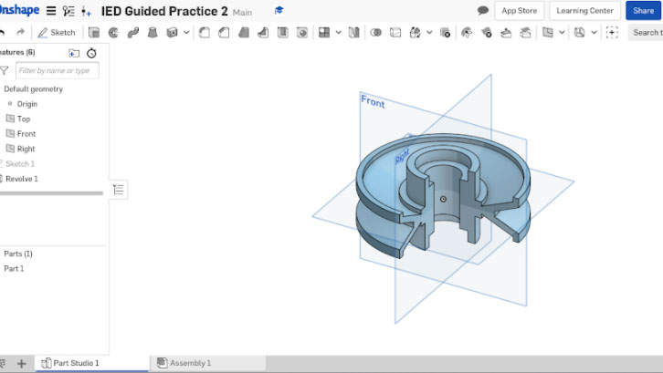This screenshot has height=373, width=663.
Task: Select Revolve 1 in the feature list
Action: [x=22, y=179]
